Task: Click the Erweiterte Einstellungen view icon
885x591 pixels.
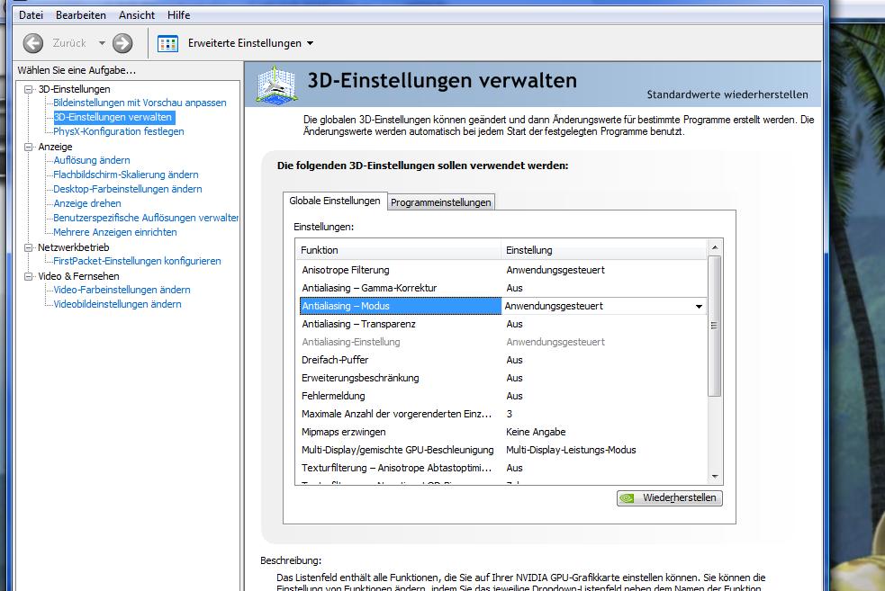Action: click(x=167, y=43)
